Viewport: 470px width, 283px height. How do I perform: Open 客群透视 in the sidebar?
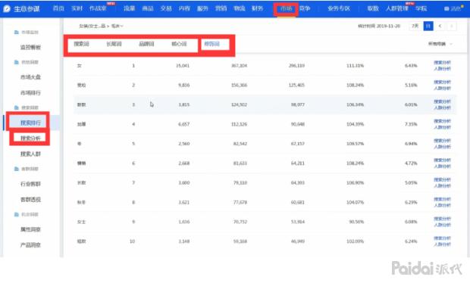(30, 199)
